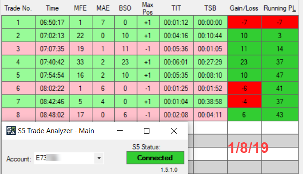Click Gain/Loss 11 cell
The image size is (303, 174).
pyautogui.click(x=244, y=49)
